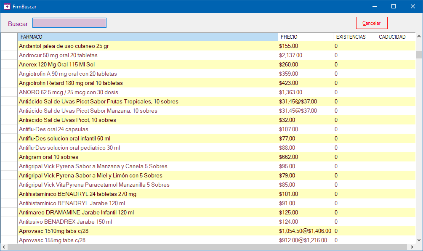Click price cell $95.00

[306, 166]
